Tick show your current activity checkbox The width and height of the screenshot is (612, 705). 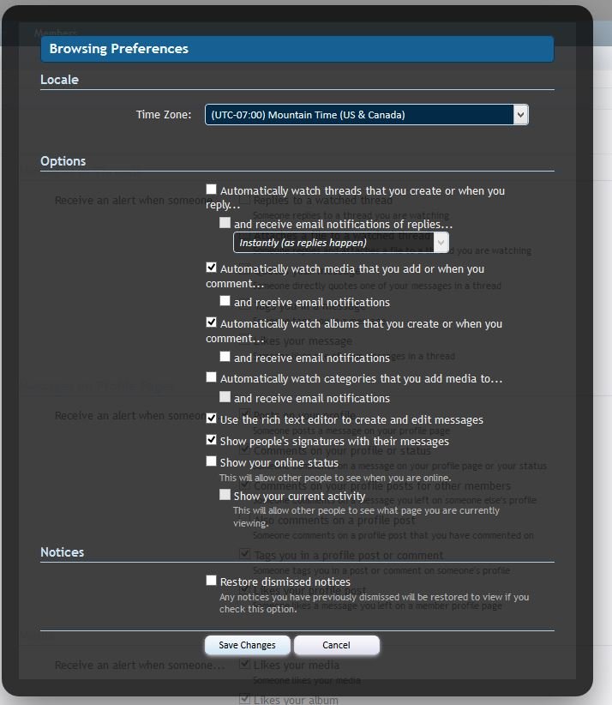click(225, 495)
